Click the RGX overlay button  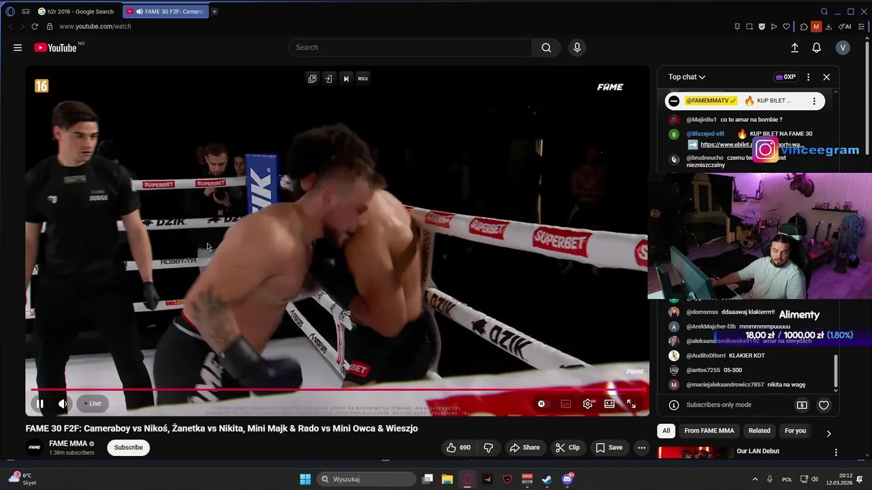pos(363,79)
